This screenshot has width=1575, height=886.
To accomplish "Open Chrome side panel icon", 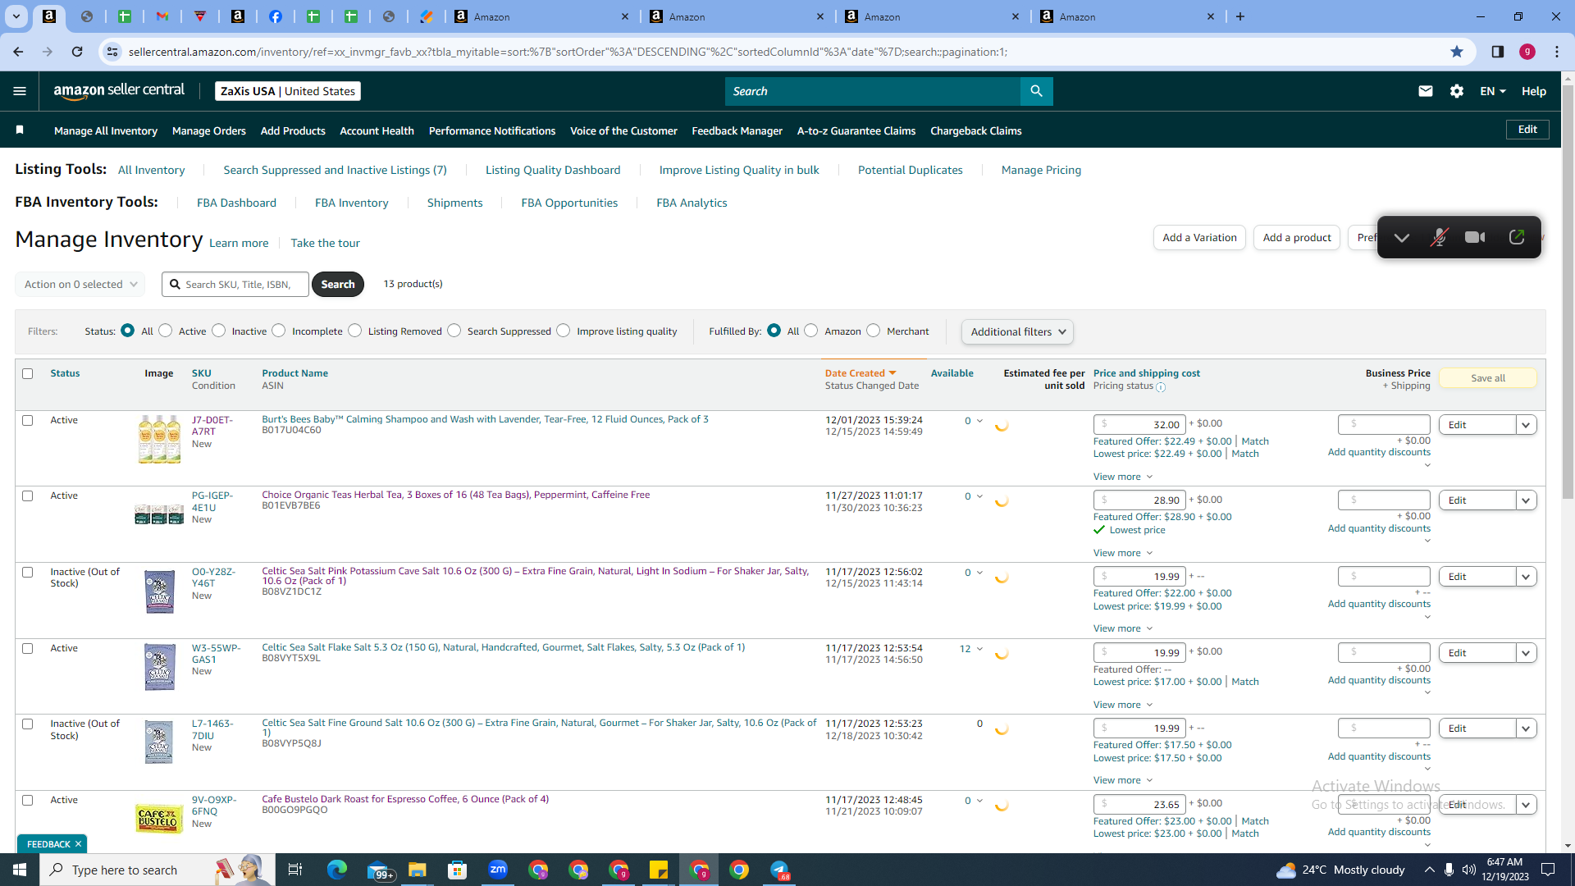I will (x=1498, y=52).
